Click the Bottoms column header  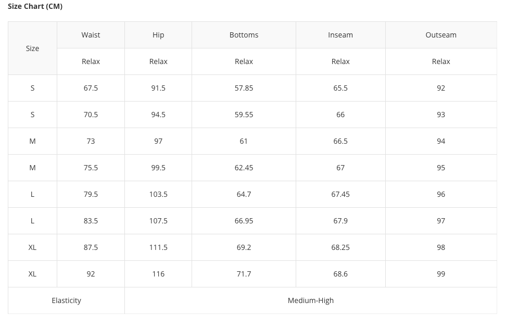244,35
